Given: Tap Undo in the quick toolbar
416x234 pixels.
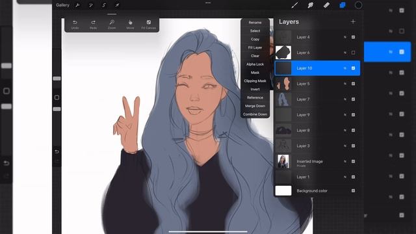Looking at the screenshot, I should pyautogui.click(x=75, y=25).
